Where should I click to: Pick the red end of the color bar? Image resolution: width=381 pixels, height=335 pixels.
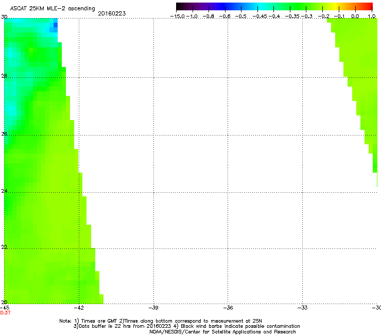(369, 7)
